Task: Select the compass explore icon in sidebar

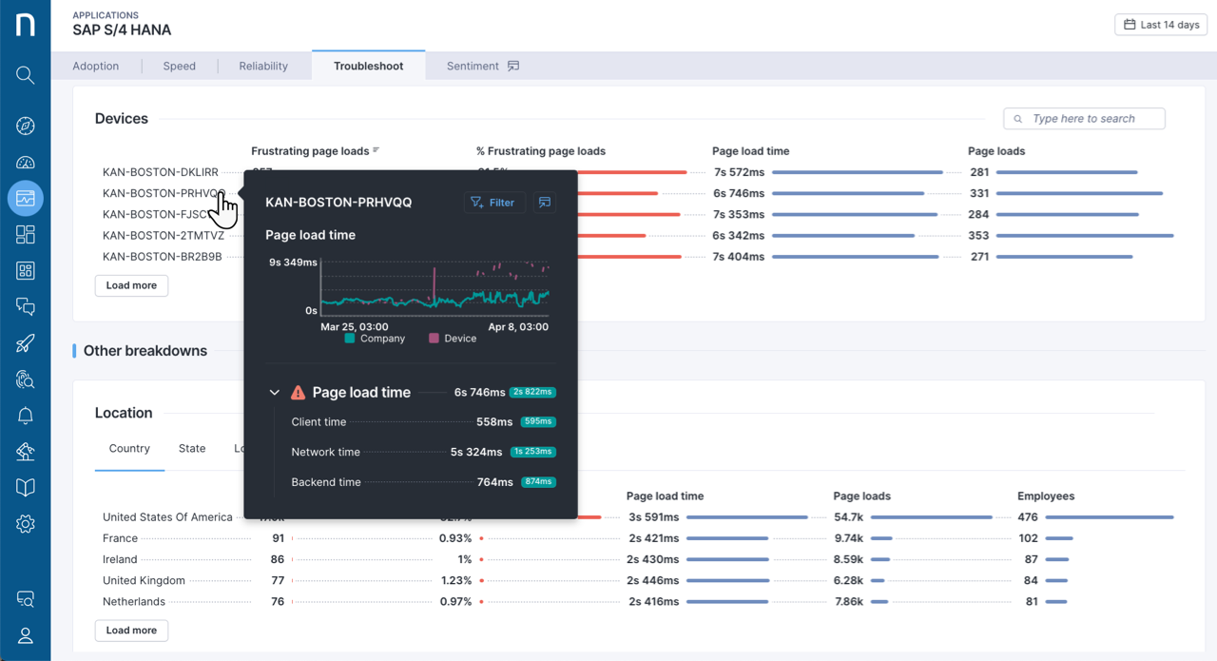Action: click(26, 126)
